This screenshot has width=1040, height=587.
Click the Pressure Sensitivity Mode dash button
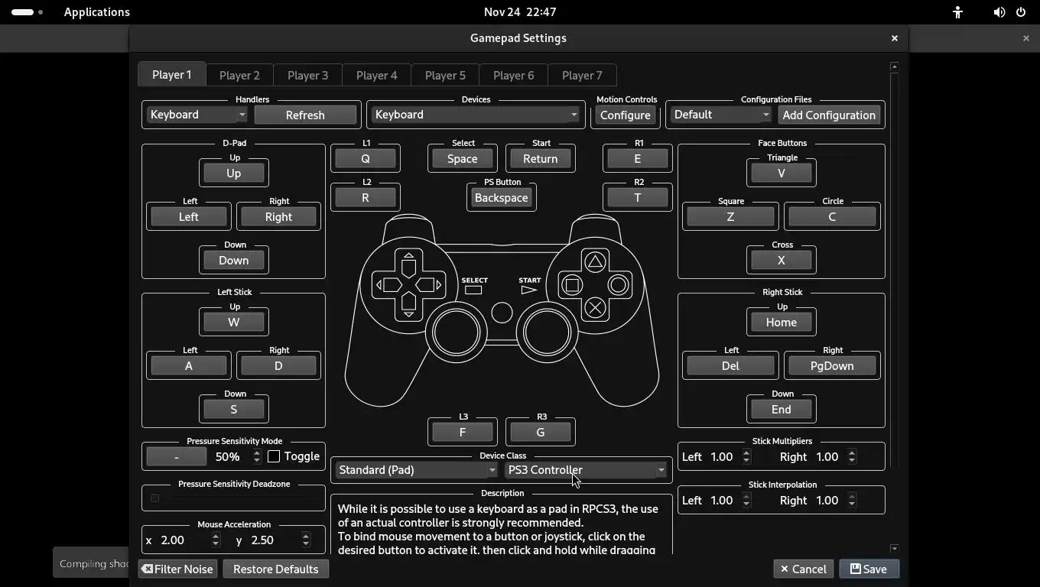pos(176,457)
